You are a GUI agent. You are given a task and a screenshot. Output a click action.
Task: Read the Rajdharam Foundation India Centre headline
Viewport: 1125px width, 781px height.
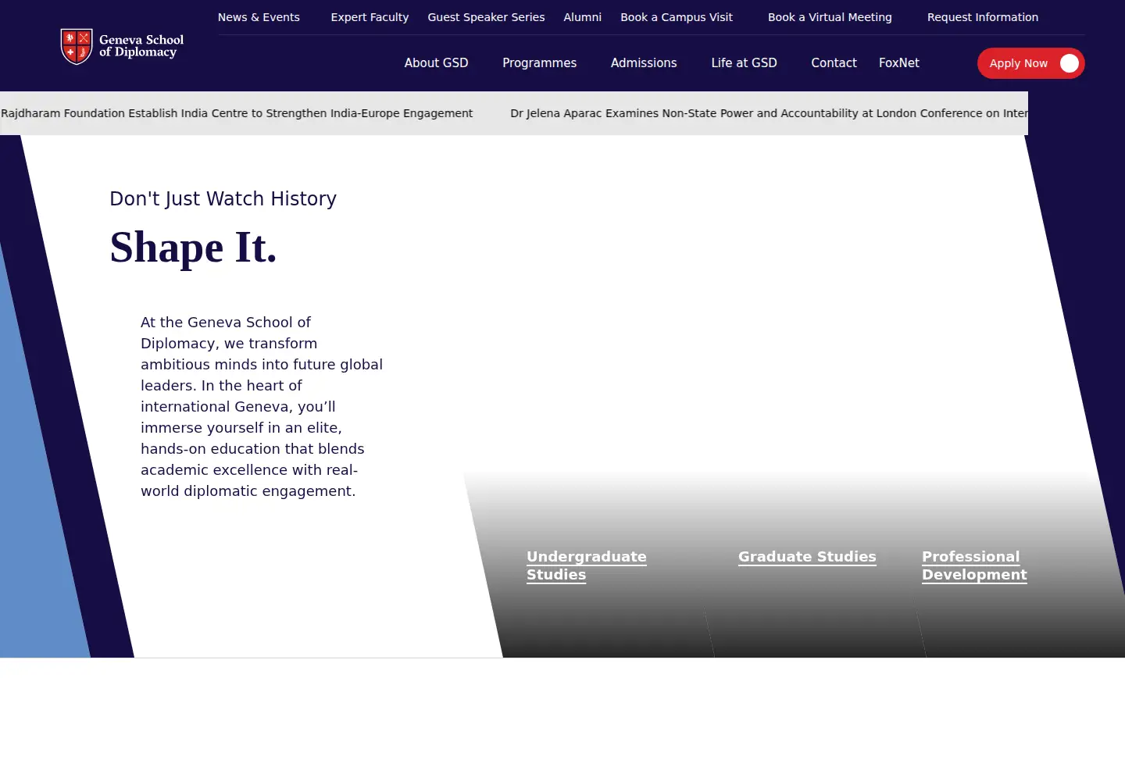tap(237, 113)
